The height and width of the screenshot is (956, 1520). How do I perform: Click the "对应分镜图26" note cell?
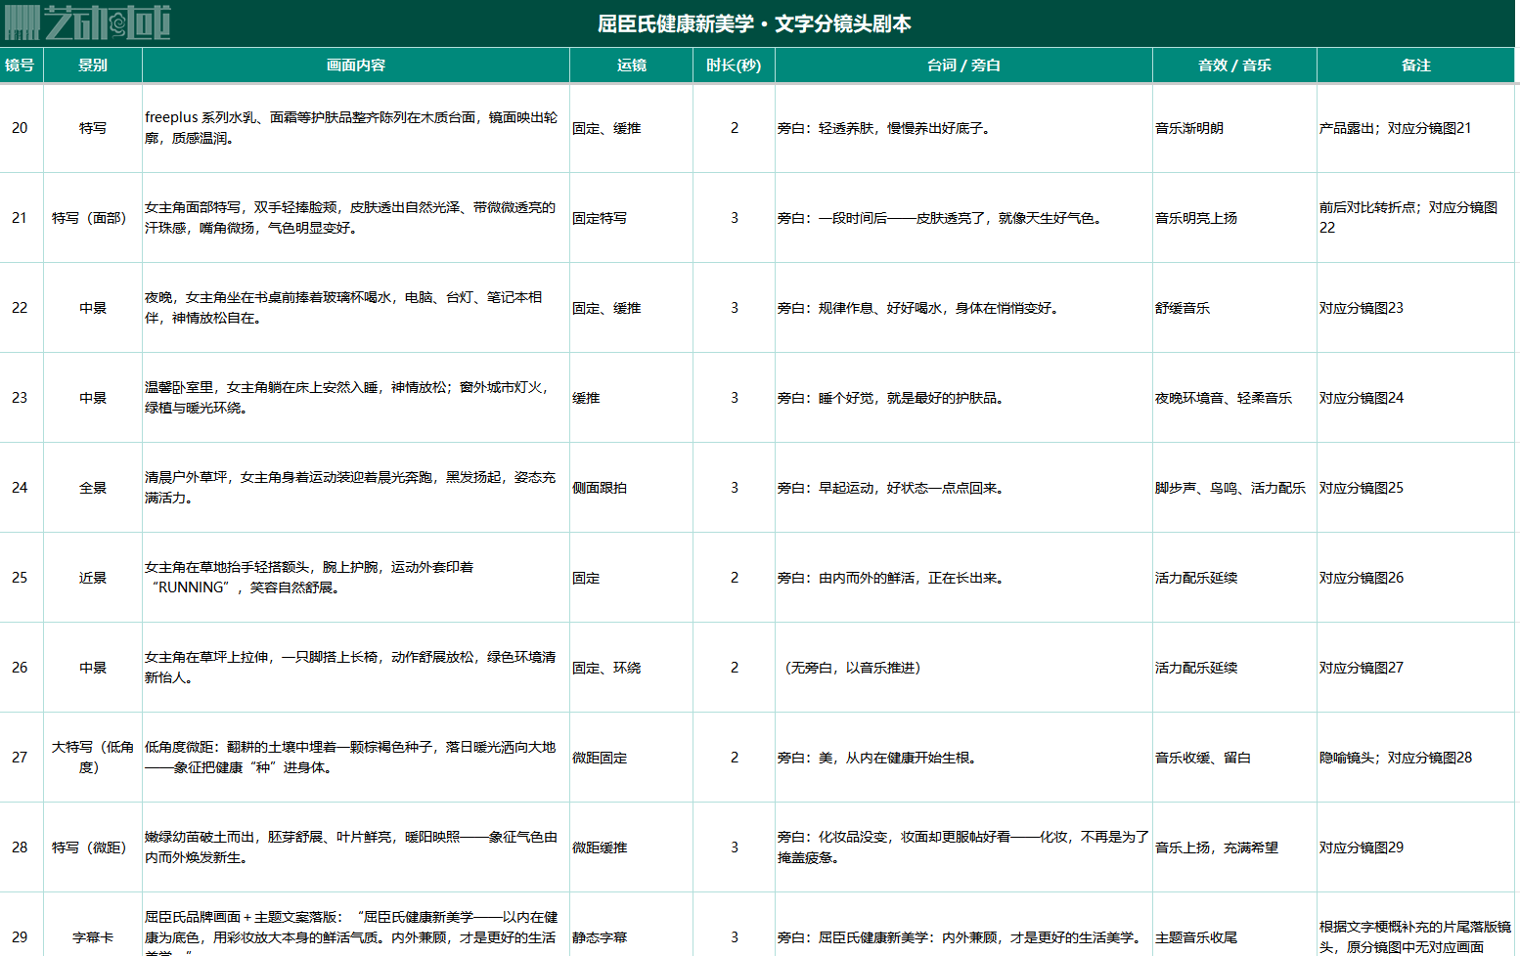click(x=1416, y=578)
